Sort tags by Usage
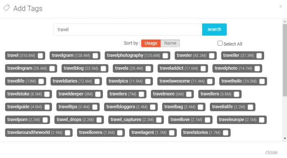The height and width of the screenshot is (158, 287). (x=151, y=43)
